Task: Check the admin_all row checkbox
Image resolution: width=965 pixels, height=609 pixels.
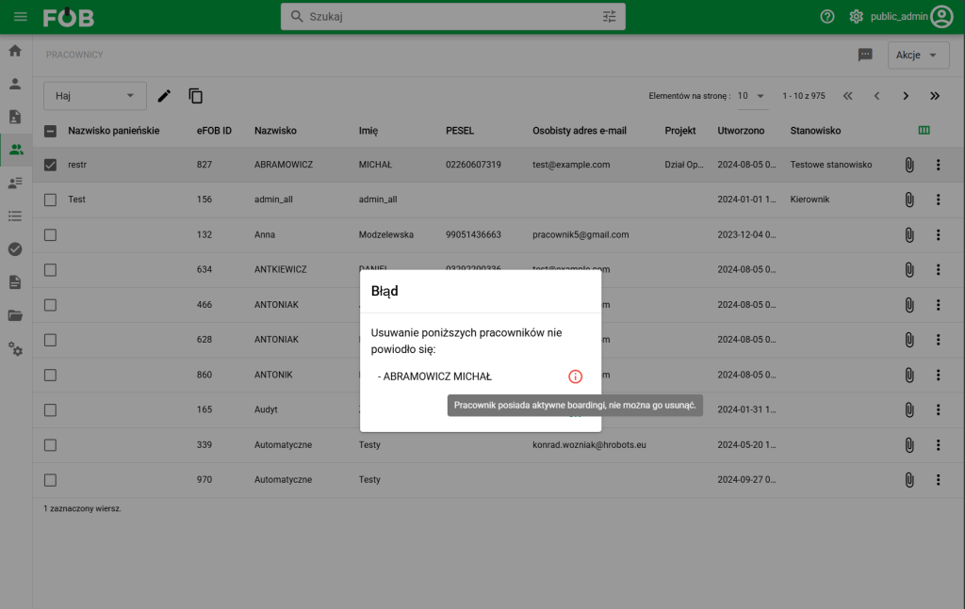Action: [51, 200]
